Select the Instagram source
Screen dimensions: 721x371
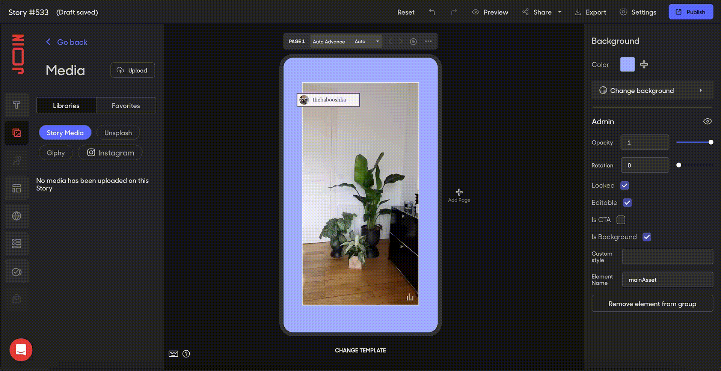pos(110,153)
